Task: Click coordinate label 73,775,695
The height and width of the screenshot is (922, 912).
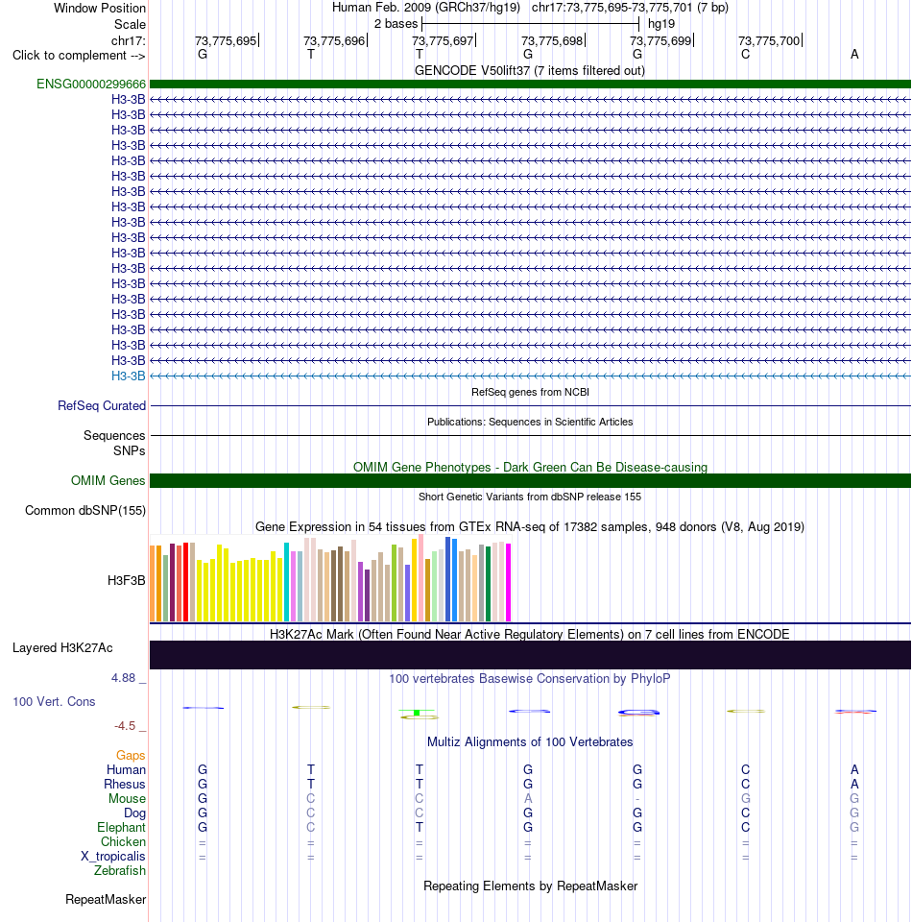Action: click(x=226, y=40)
